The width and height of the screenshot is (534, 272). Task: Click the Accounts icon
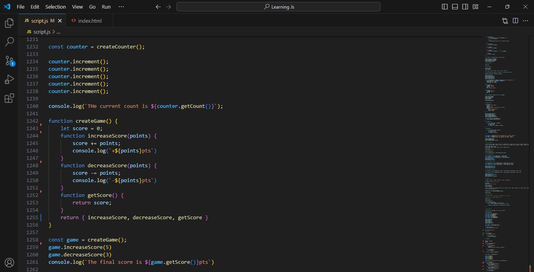coord(9,263)
